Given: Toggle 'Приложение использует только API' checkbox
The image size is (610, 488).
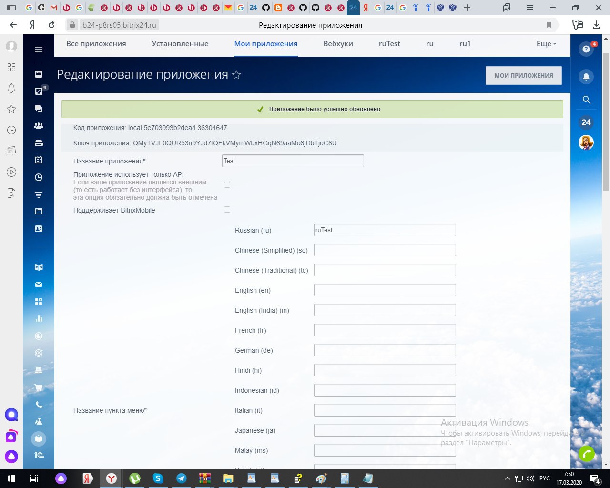Looking at the screenshot, I should tap(227, 184).
